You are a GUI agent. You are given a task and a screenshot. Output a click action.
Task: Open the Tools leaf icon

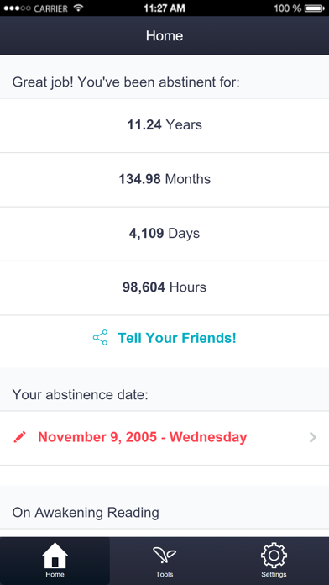[164, 556]
